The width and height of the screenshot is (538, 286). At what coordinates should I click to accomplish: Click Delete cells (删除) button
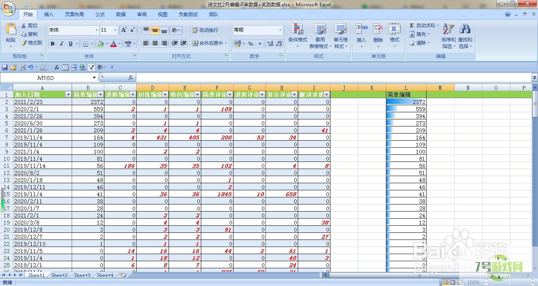[378, 35]
